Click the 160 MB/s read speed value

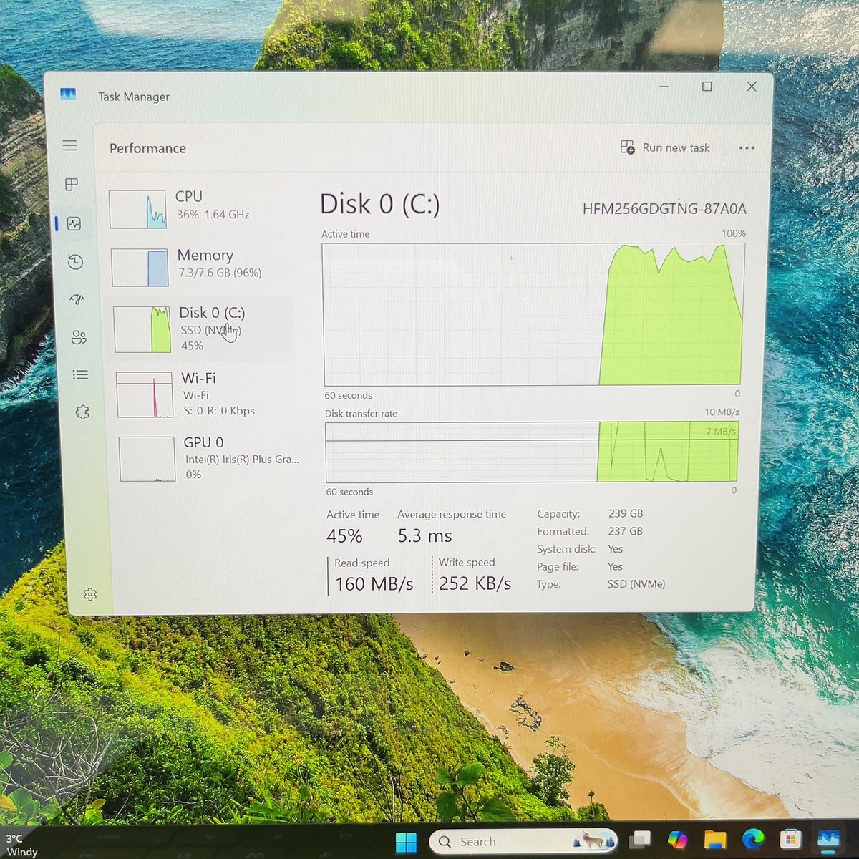(x=374, y=584)
